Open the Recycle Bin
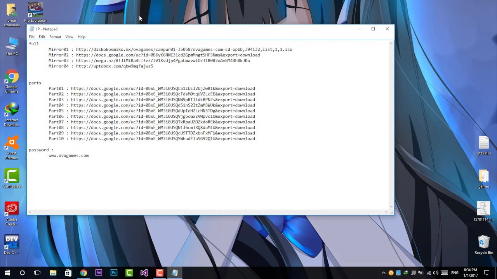The image size is (497, 279). [484, 245]
